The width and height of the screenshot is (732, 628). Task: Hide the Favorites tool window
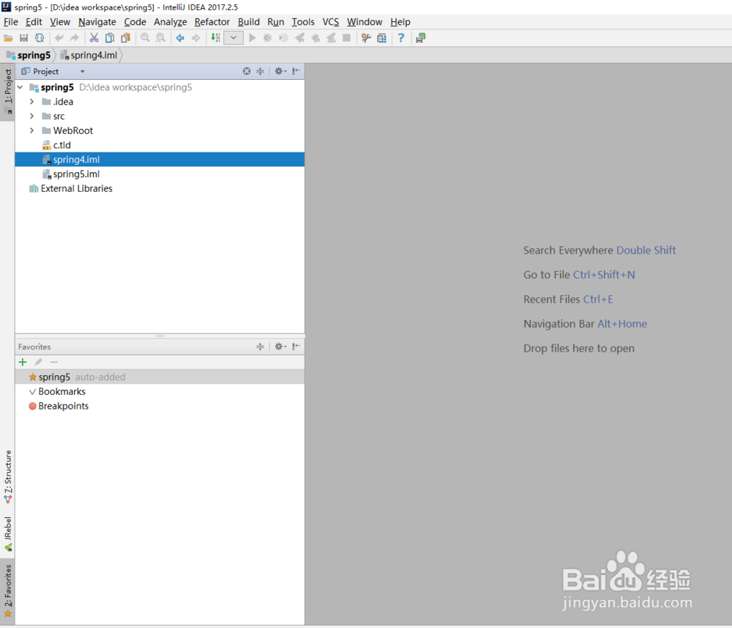296,346
